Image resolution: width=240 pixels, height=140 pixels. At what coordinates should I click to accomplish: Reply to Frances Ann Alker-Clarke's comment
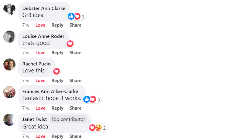[57, 108]
